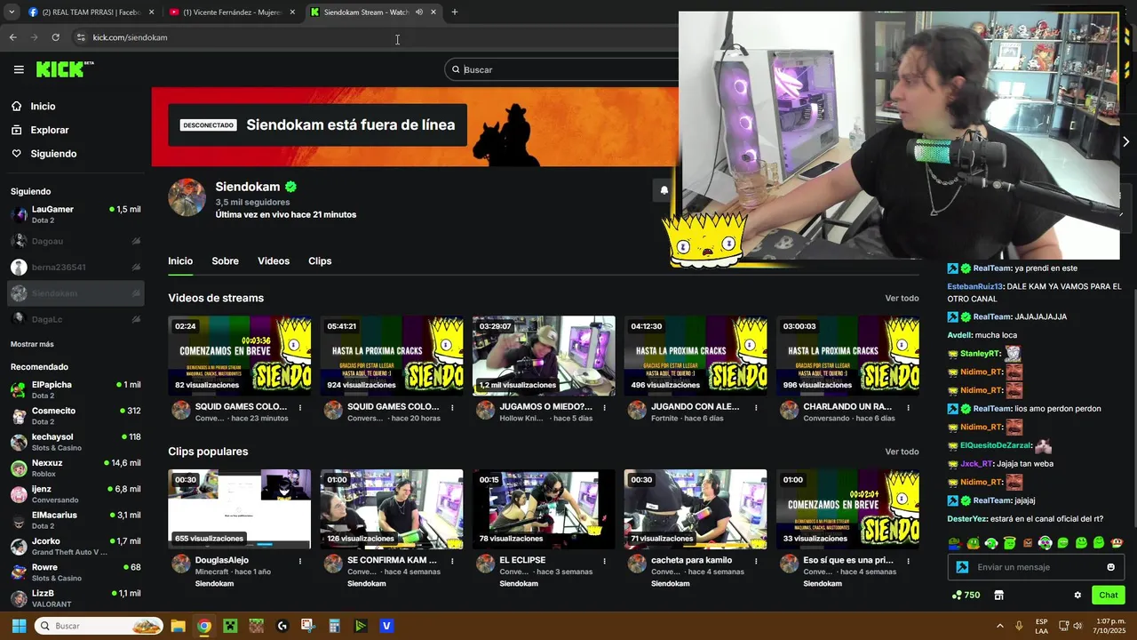Open options menu for JUGAMOS O MIEDO video
The image size is (1137, 640).
(x=604, y=407)
